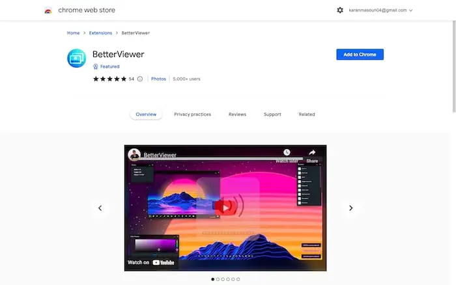Click the Share arrow icon
The width and height of the screenshot is (456, 285).
click(312, 152)
